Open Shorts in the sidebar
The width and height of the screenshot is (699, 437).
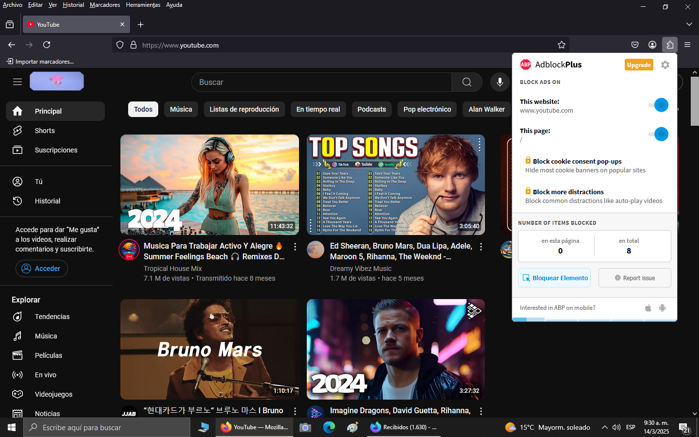click(45, 131)
